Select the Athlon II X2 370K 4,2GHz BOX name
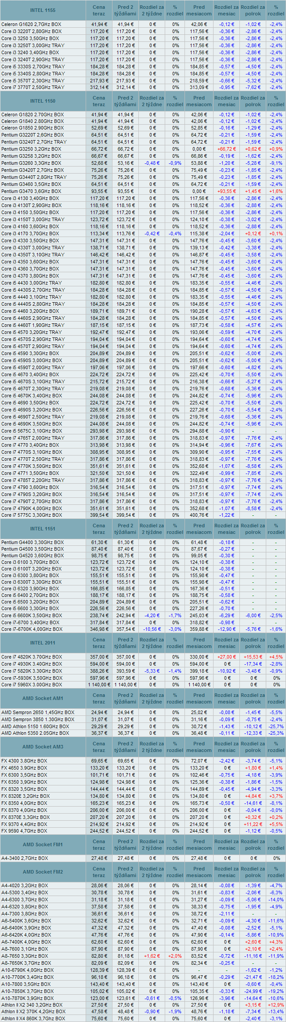The image size is (286, 1022). (33, 1012)
